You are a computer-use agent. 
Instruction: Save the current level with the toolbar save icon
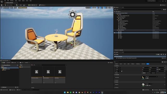(2, 5)
